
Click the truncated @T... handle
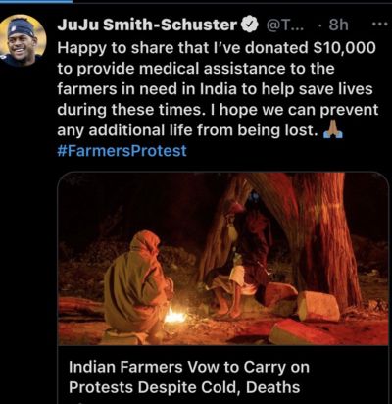pyautogui.click(x=284, y=25)
